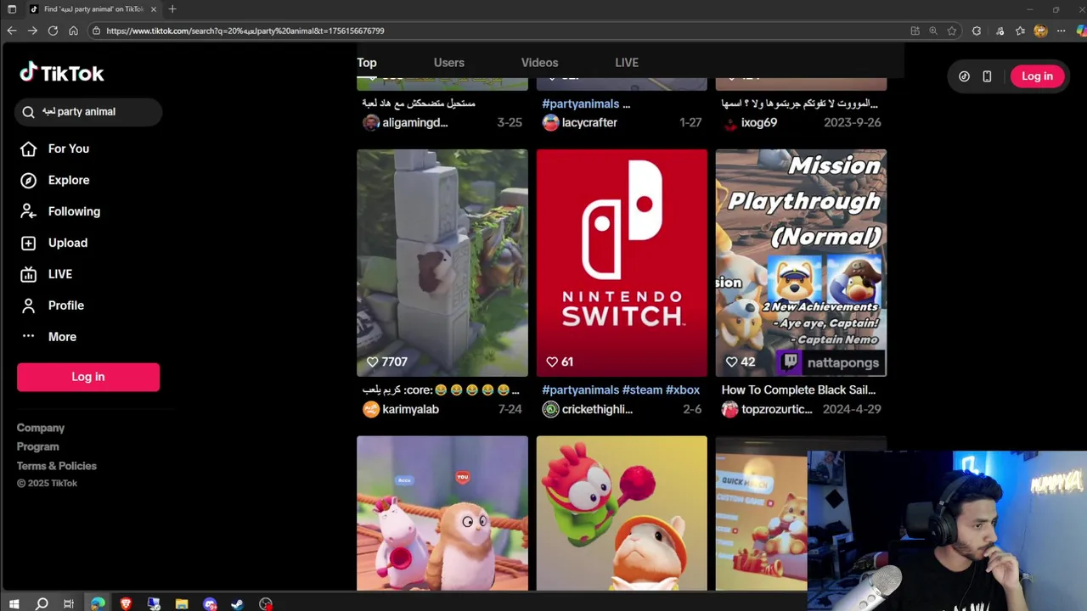The width and height of the screenshot is (1087, 611).
Task: Open the Following people icon
Action: [28, 211]
